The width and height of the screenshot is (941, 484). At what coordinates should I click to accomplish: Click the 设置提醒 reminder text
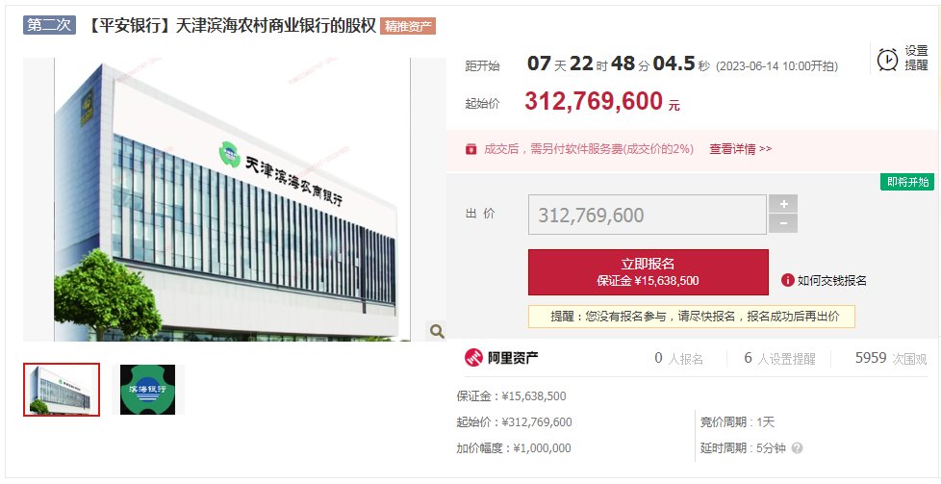[916, 59]
